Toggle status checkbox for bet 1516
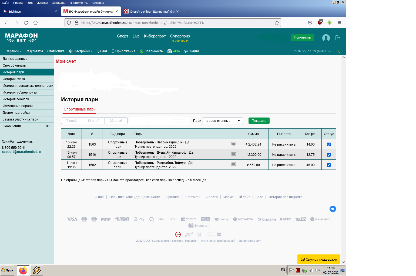The width and height of the screenshot is (416, 276). pos(329,155)
